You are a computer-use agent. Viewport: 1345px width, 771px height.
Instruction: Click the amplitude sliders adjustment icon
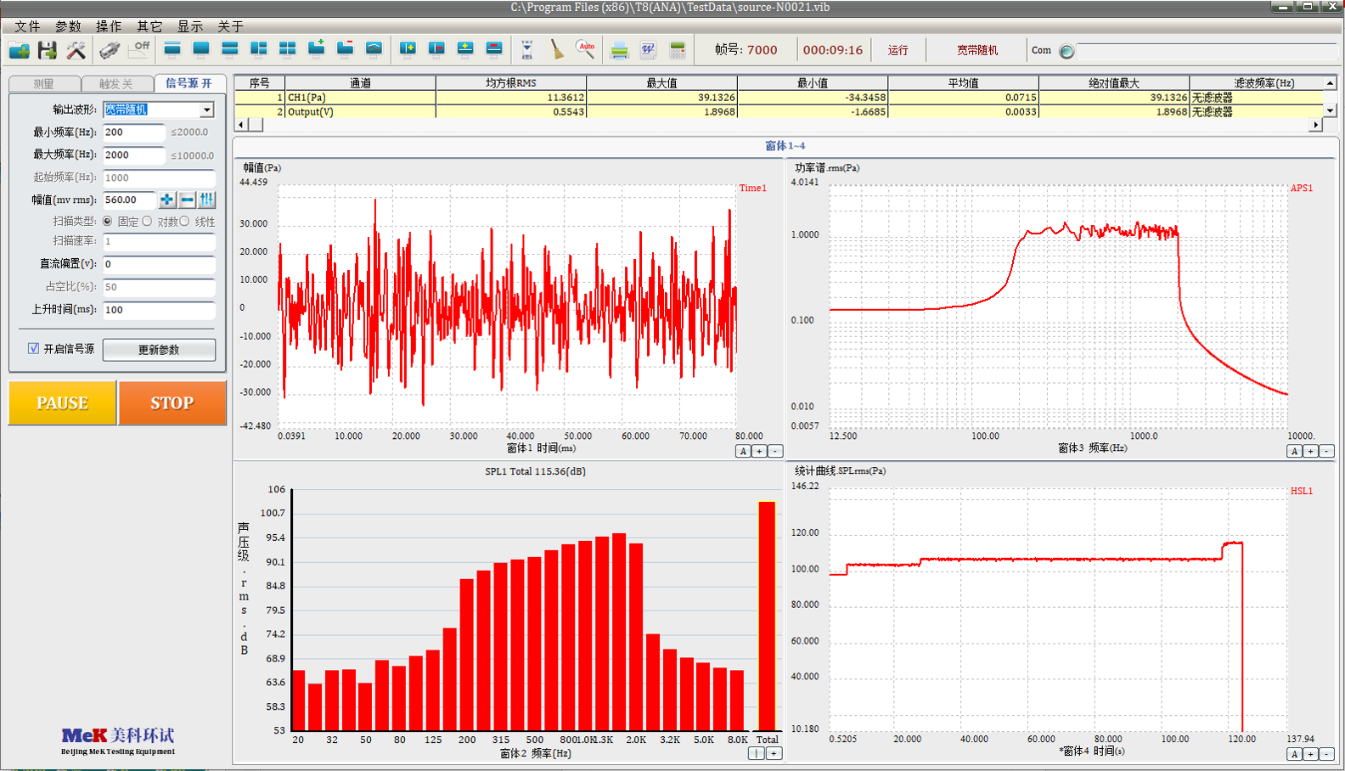(207, 200)
